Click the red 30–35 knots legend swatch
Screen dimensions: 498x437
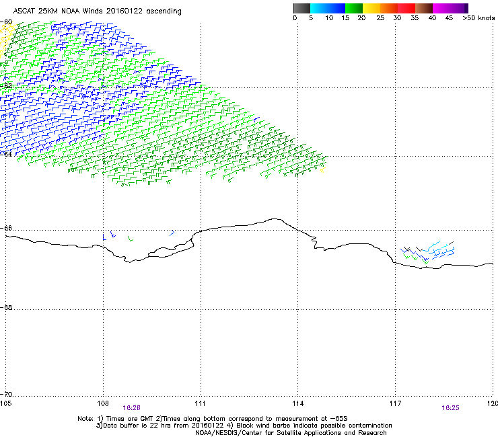(x=406, y=8)
